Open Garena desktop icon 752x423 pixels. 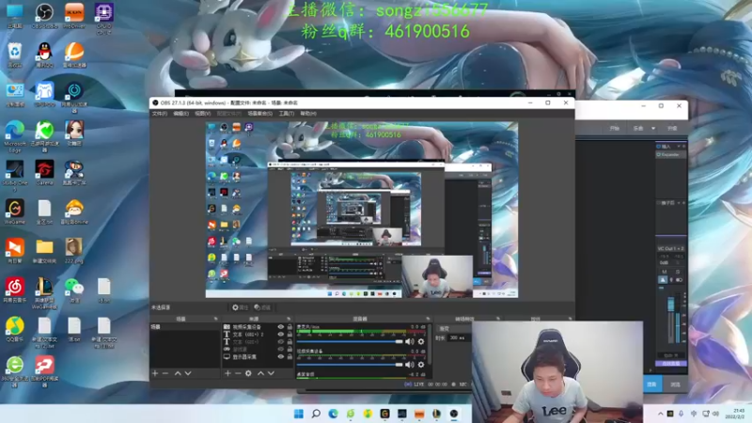44,173
